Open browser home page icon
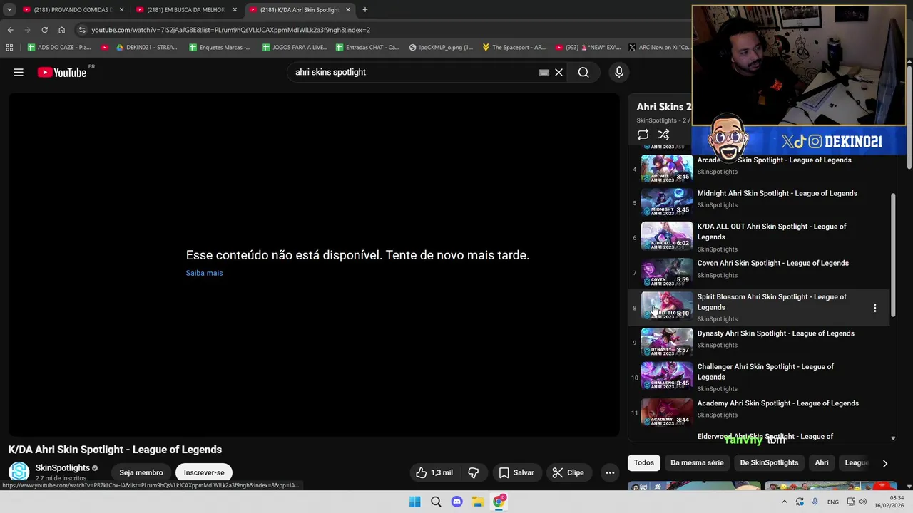The image size is (913, 513). (x=61, y=30)
